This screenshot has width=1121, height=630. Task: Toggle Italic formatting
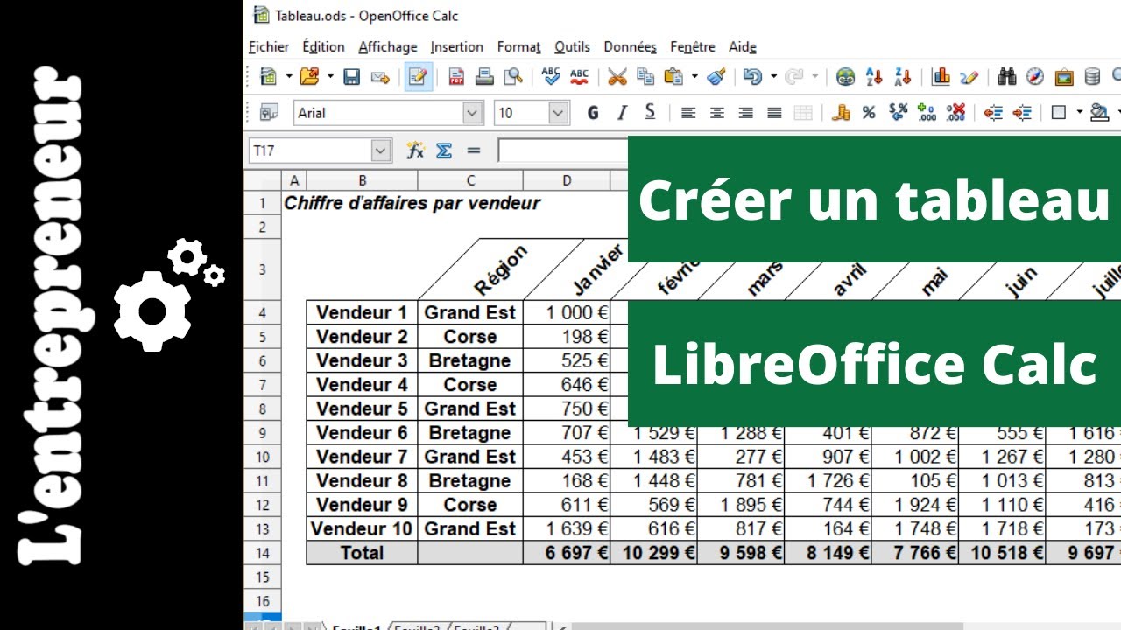622,112
